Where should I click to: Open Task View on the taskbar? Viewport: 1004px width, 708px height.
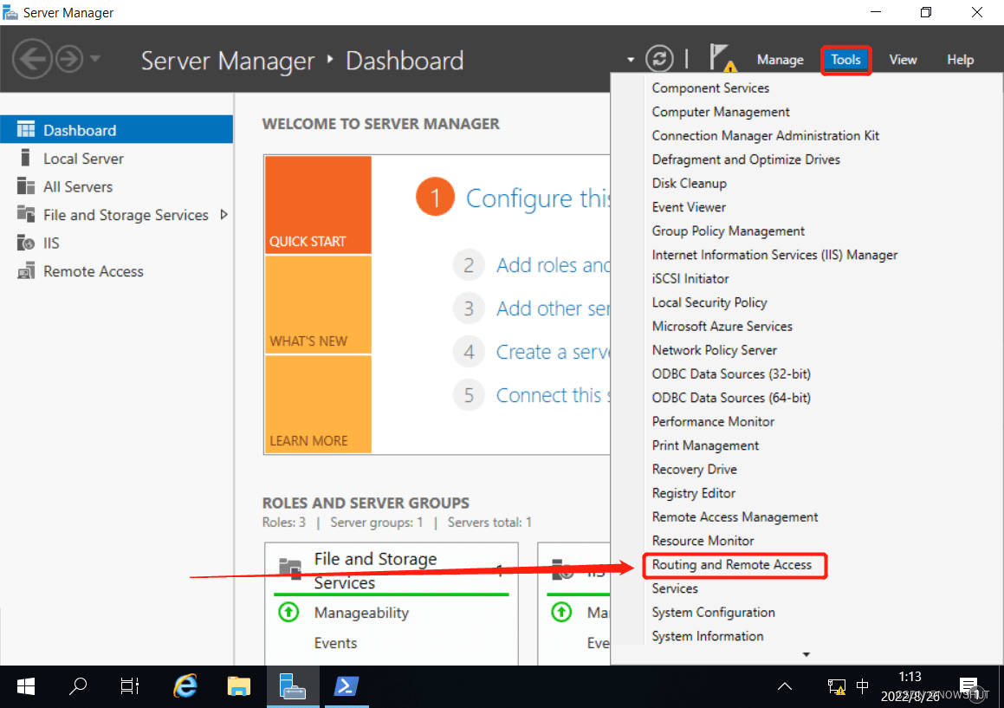coord(130,686)
